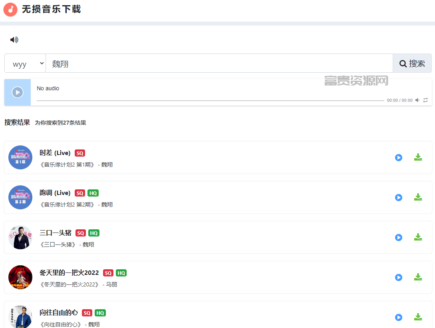Click the speaker announcement icon above the search box
Screen dimensions: 435x328
pos(14,40)
